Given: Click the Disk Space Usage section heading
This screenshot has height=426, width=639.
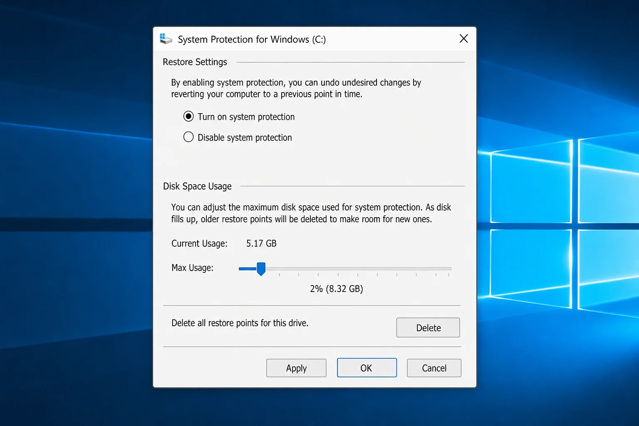Looking at the screenshot, I should [197, 186].
